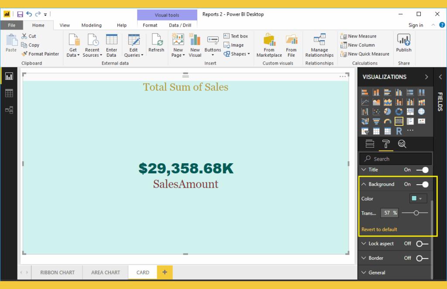Select the KPI visualization
Screen dimensions: 447x289
[x=421, y=121]
